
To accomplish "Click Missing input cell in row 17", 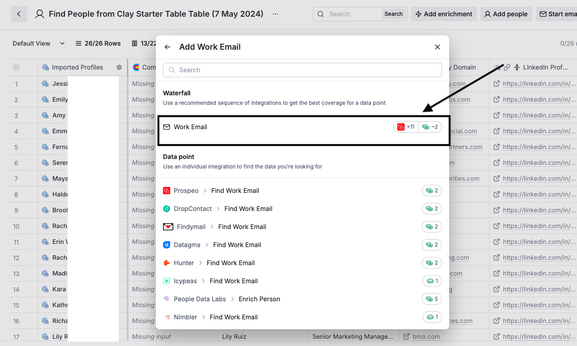I will [173, 337].
